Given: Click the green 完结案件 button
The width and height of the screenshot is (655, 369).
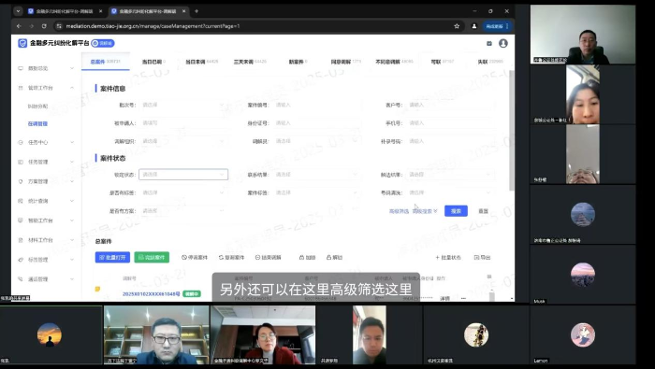Looking at the screenshot, I should pyautogui.click(x=152, y=257).
